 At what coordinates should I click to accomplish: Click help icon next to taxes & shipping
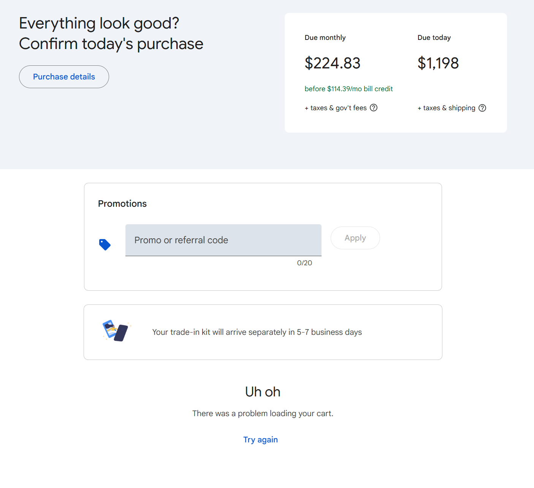pyautogui.click(x=482, y=108)
